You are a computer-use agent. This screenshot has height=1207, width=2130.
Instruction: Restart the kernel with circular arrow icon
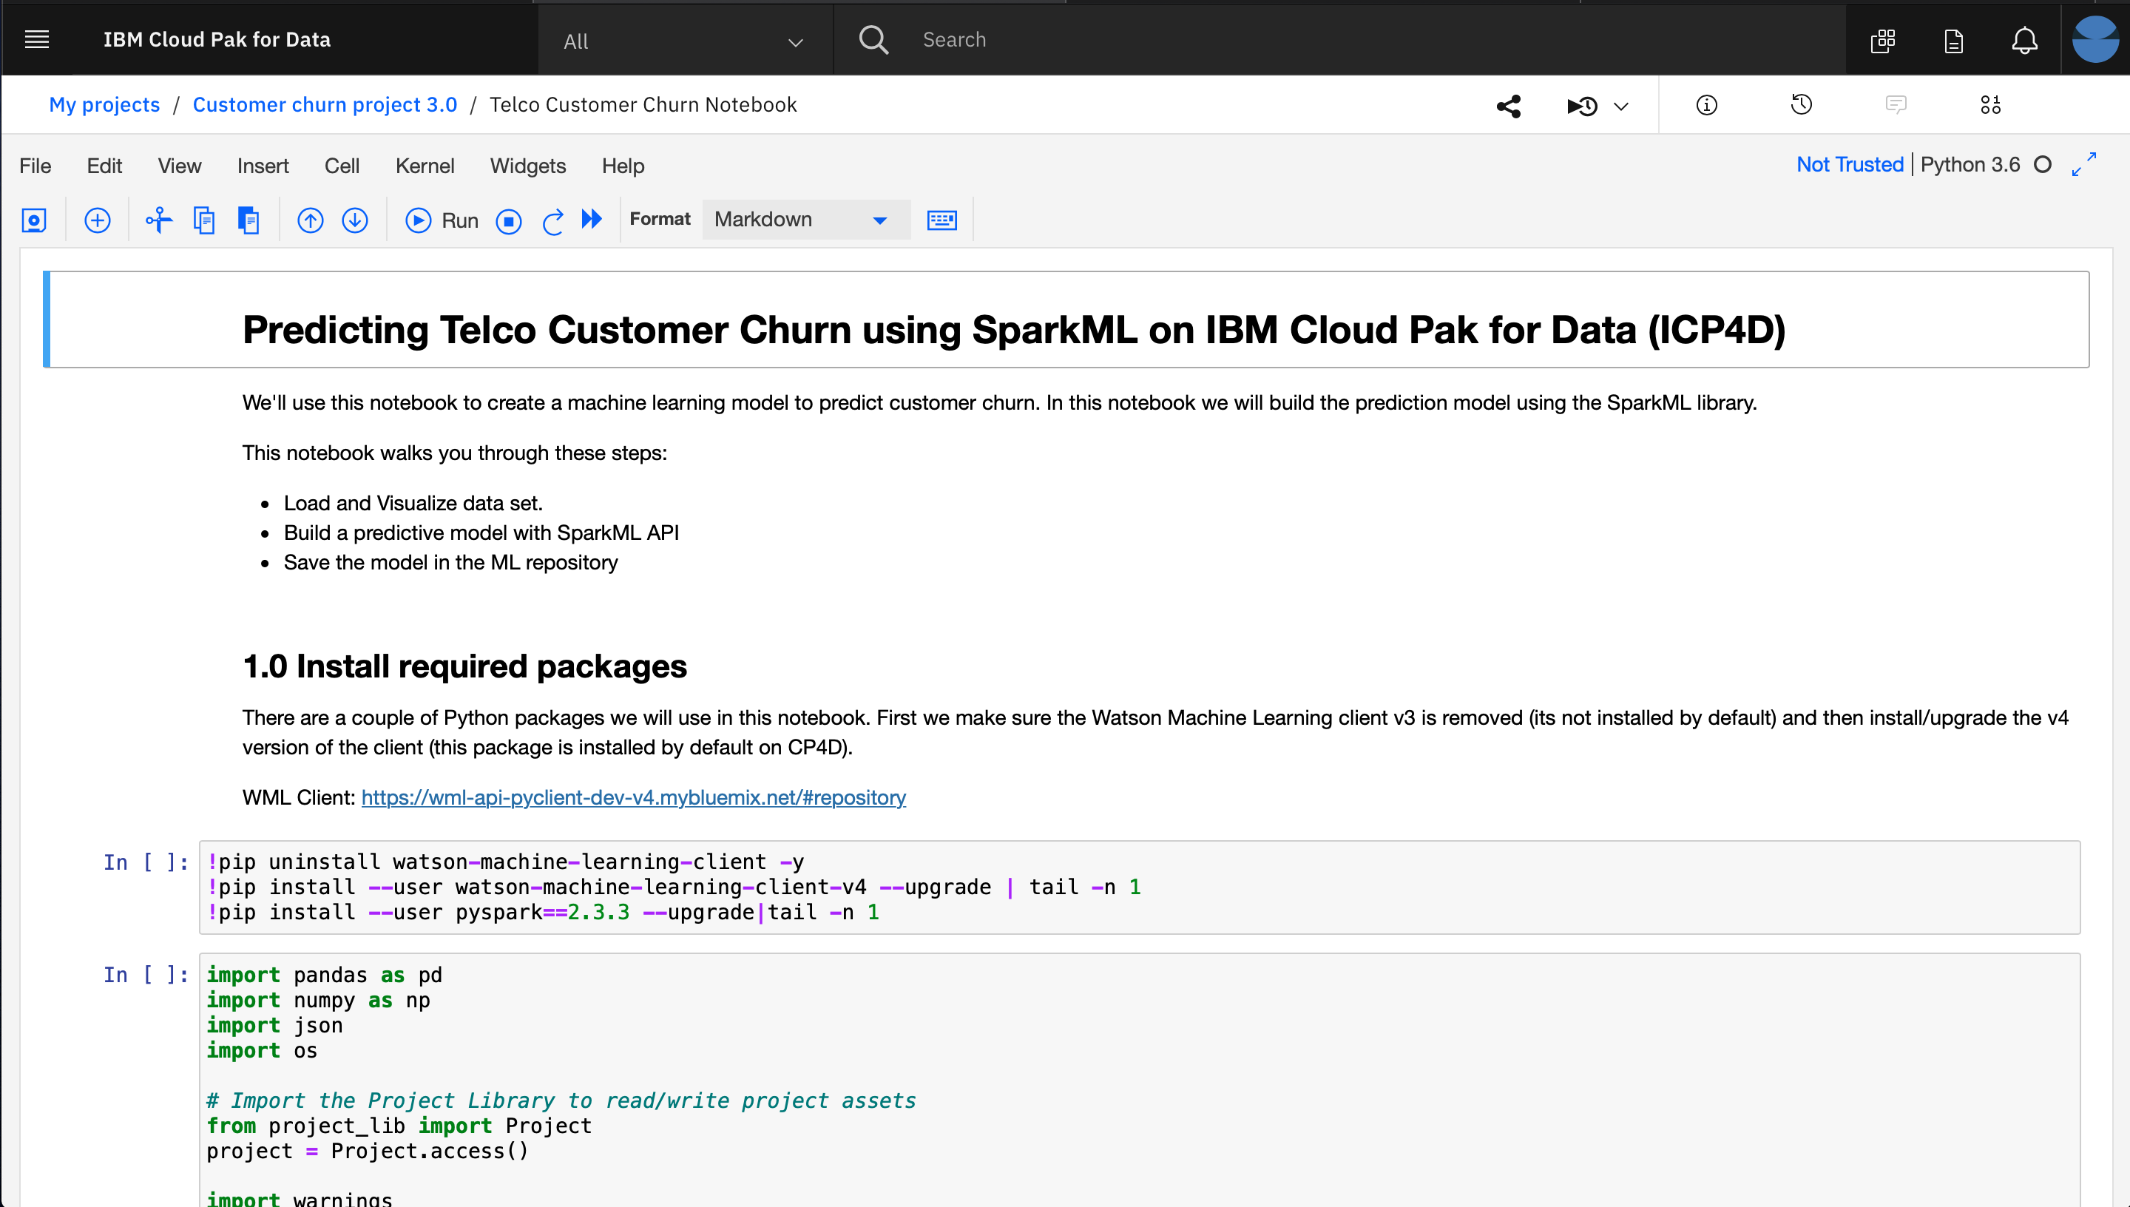click(x=552, y=221)
